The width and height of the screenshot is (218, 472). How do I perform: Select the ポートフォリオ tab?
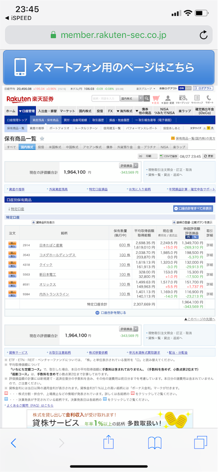(x=59, y=128)
